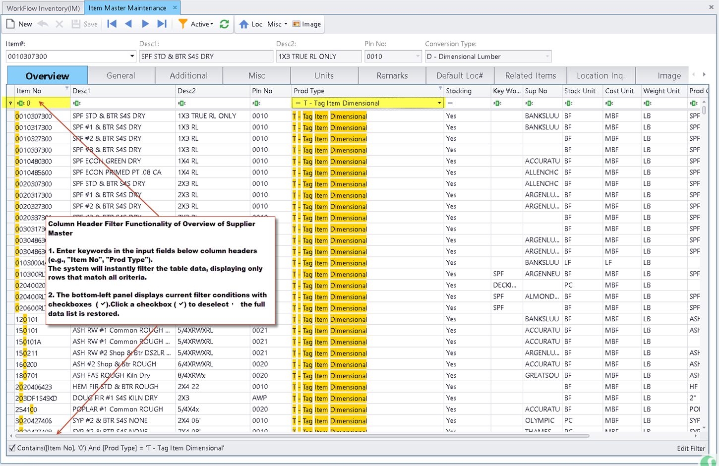Viewport: 719px width, 466px height.
Task: Switch to the General tab
Action: point(120,76)
